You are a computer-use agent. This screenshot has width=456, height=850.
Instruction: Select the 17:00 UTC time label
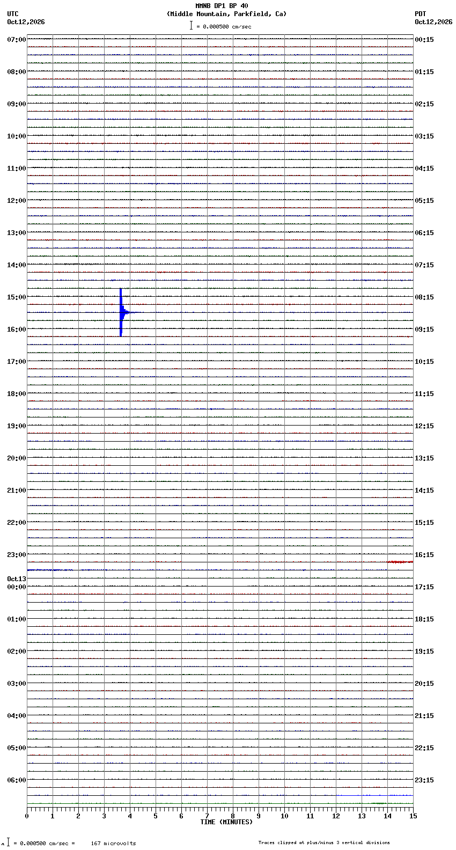17,362
